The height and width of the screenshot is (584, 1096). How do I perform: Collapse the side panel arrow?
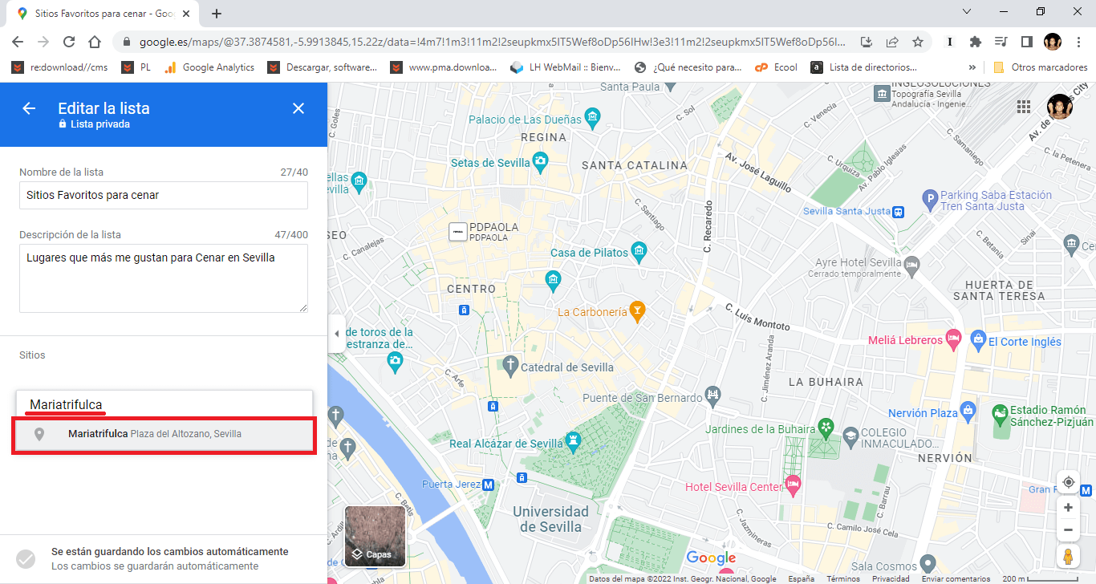336,333
